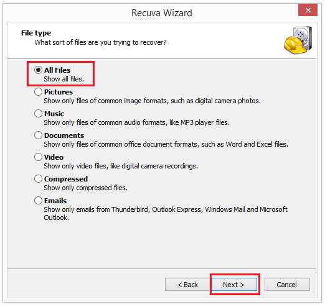Click the Next button
Image resolution: width=325 pixels, height=307 pixels.
click(234, 285)
